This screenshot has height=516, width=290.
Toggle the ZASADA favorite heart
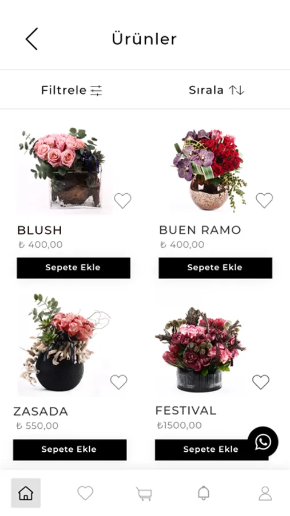coord(118,382)
